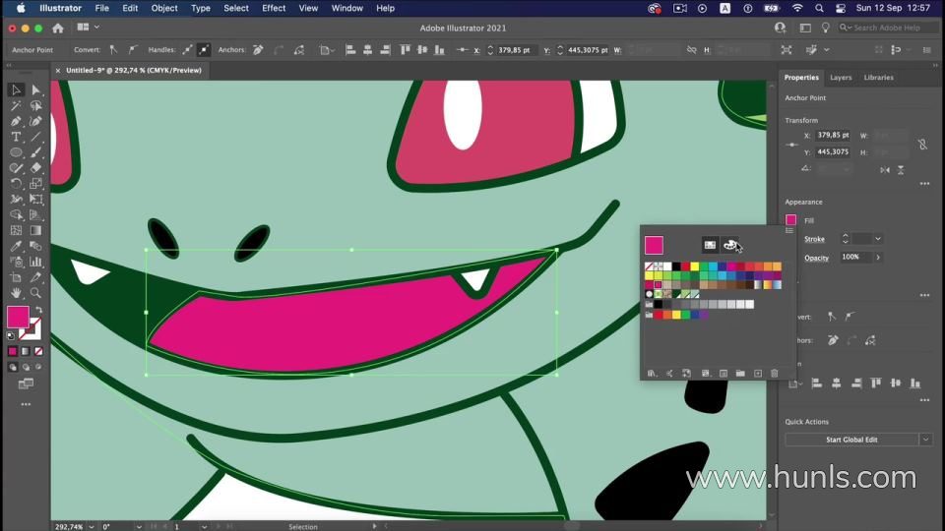The width and height of the screenshot is (945, 531).
Task: Choose the Lasso tool
Action: tap(35, 106)
